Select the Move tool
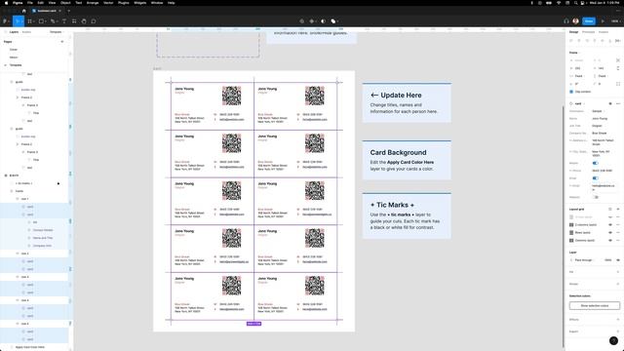Viewport: 624px width, 351px height. (x=17, y=21)
